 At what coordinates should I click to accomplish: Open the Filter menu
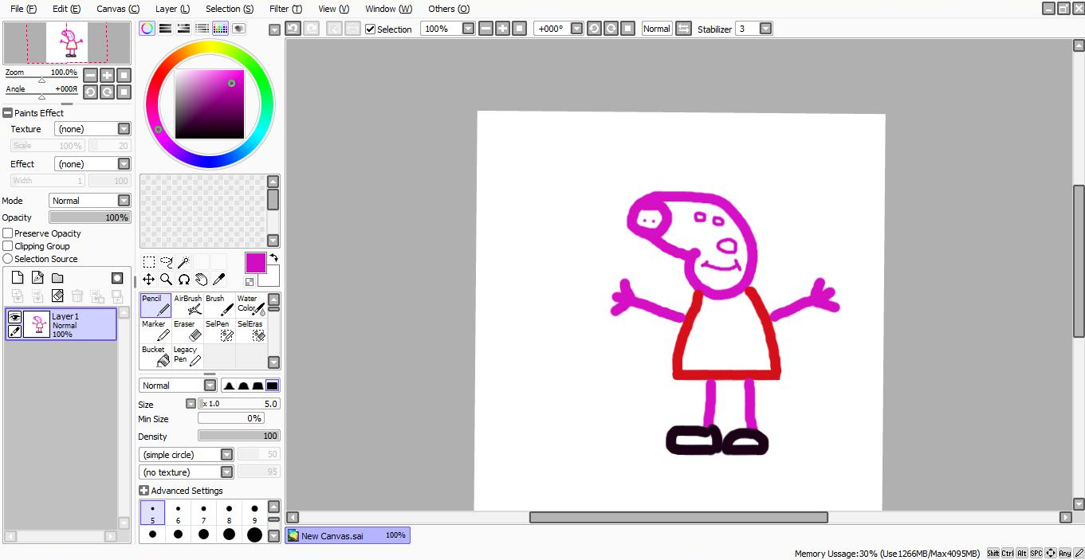pyautogui.click(x=285, y=9)
